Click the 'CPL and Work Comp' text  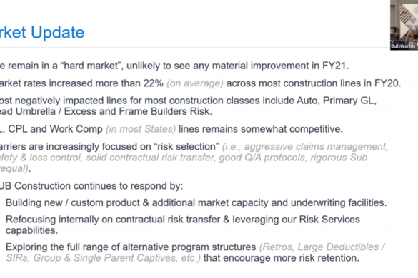point(56,129)
